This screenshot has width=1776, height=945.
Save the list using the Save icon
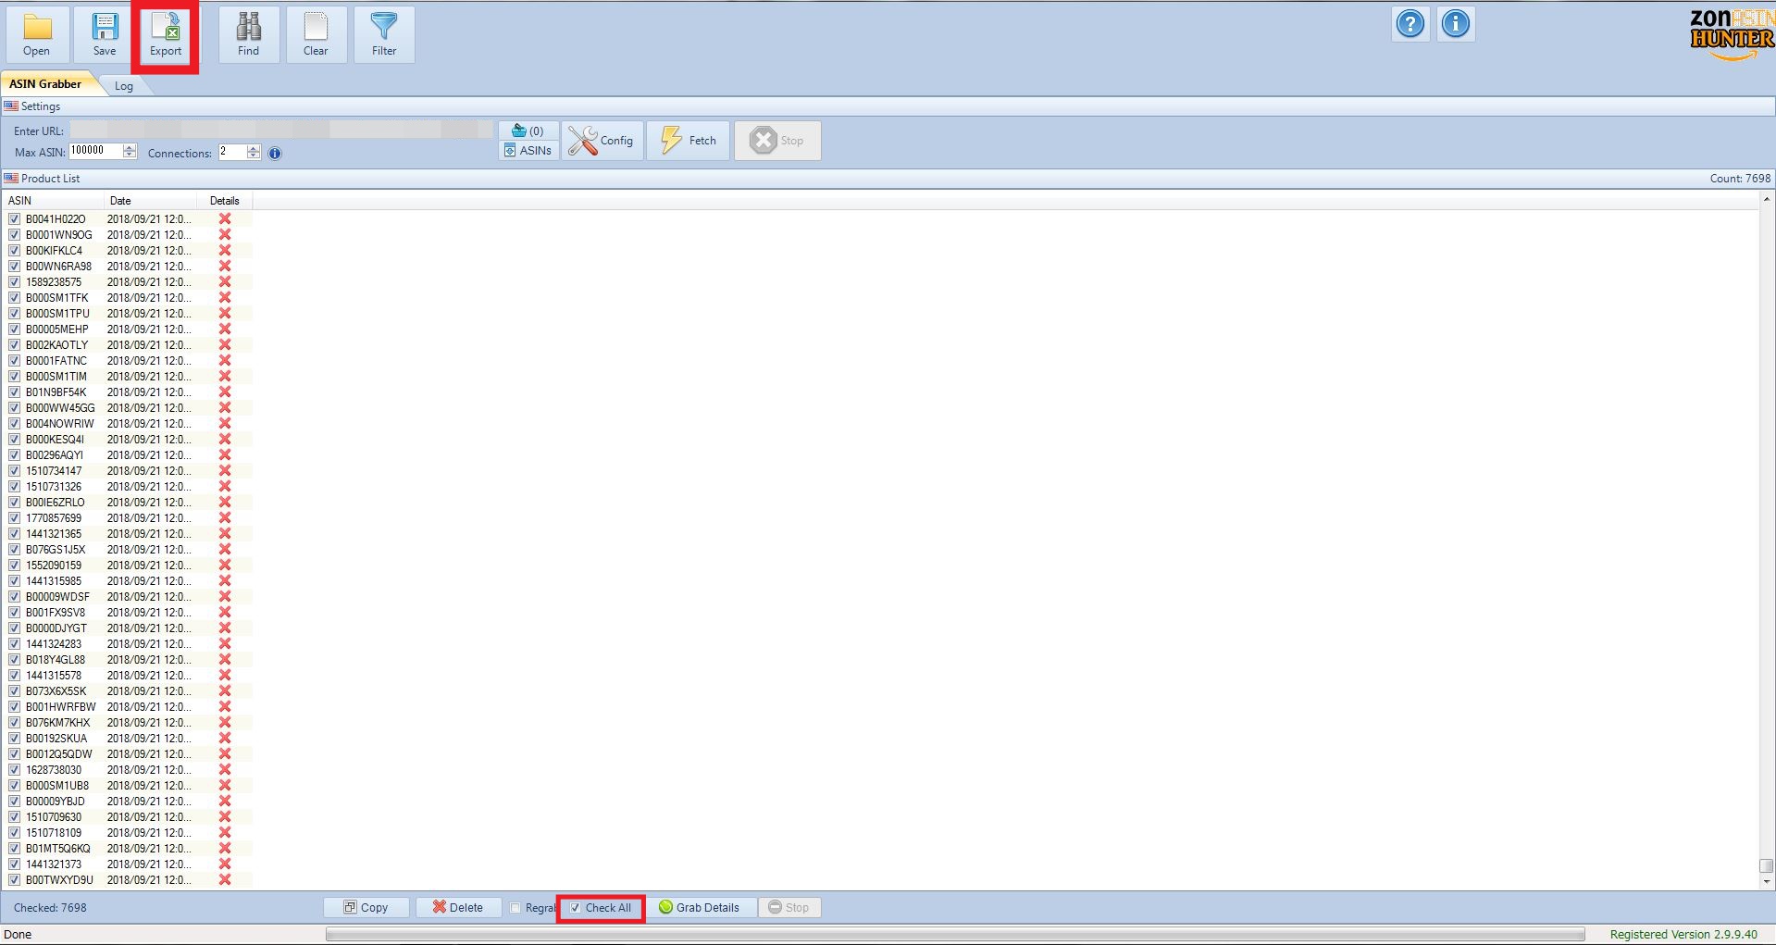point(105,35)
